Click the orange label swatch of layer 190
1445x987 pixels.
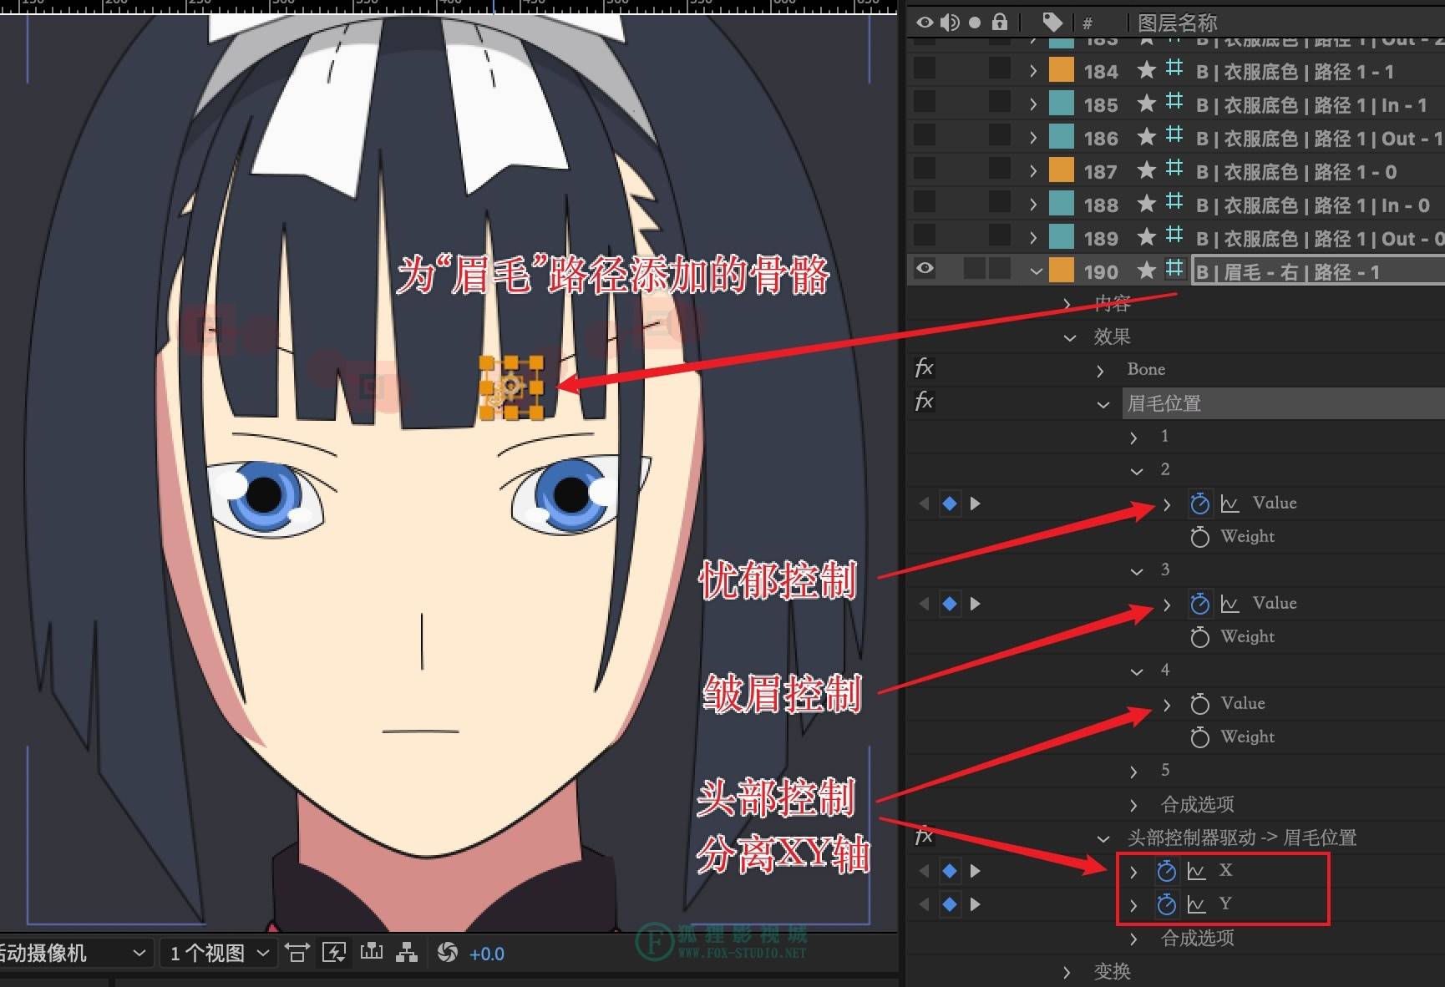tap(1061, 269)
